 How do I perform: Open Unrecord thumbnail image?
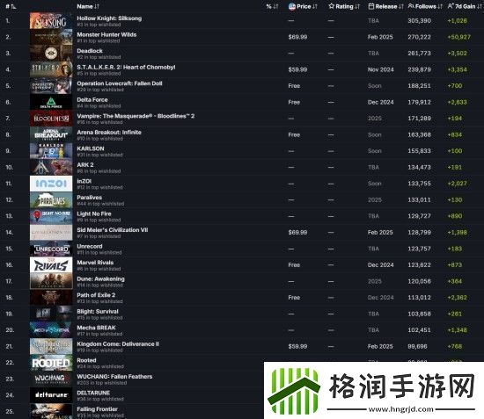coord(51,249)
